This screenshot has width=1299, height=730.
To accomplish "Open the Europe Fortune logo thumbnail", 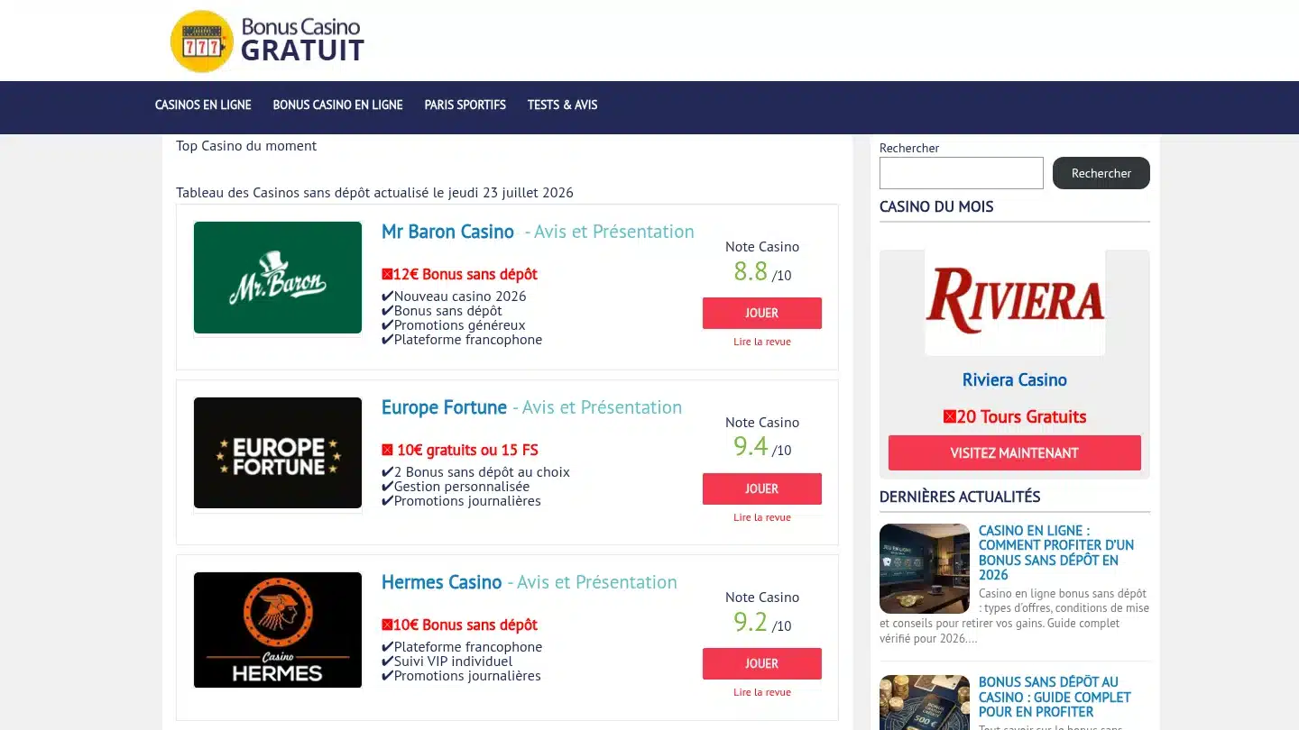I will 278,452.
